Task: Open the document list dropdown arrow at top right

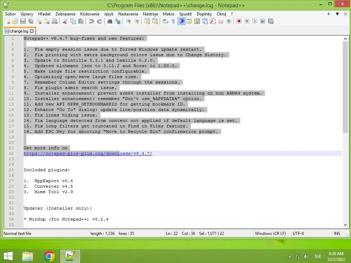Action: (x=337, y=14)
